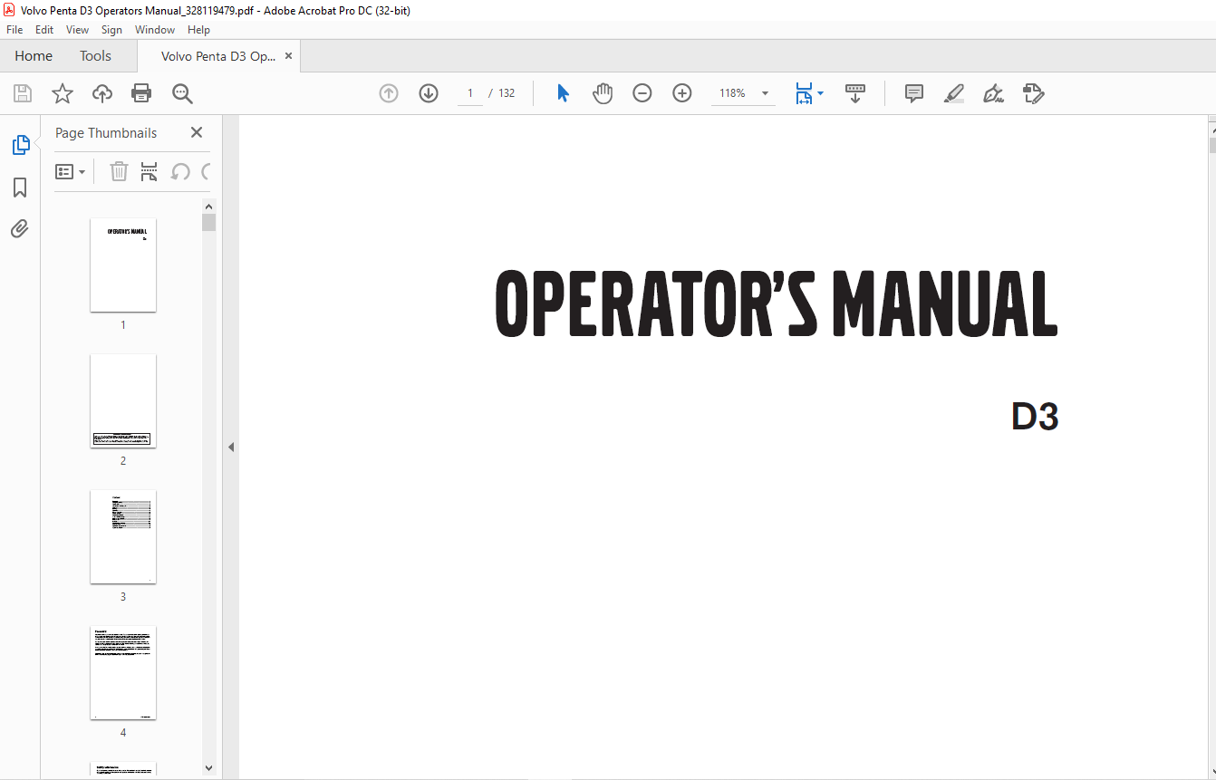This screenshot has height=780, width=1216.
Task: Open the zoom level dropdown
Action: (x=765, y=93)
